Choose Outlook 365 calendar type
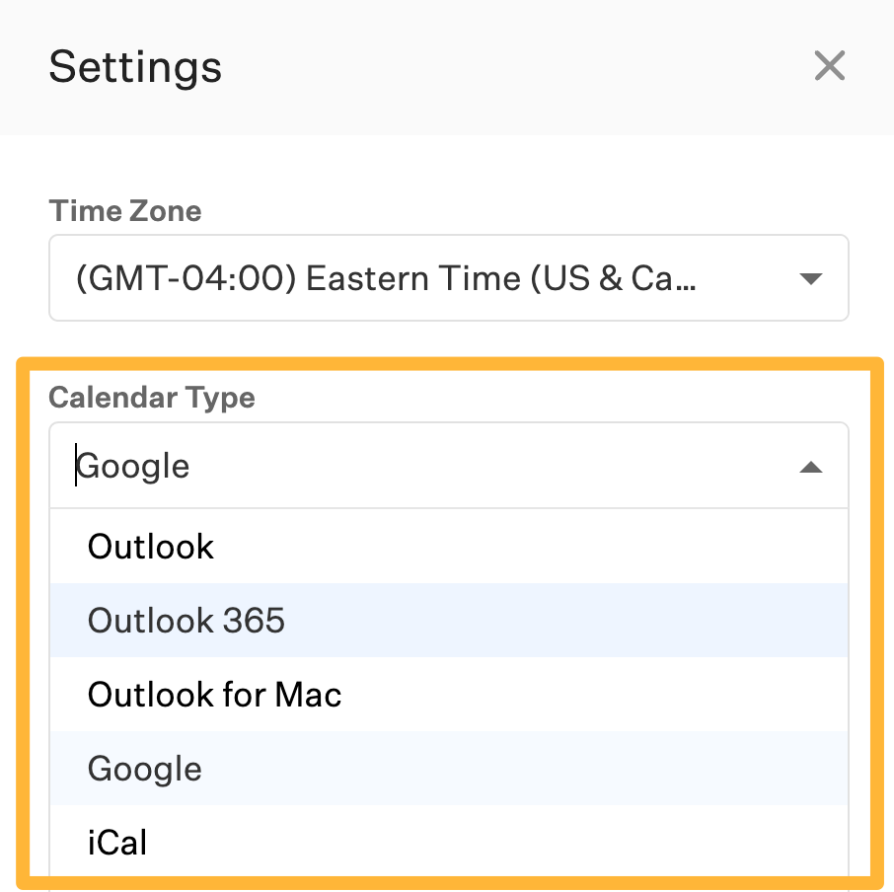 tap(186, 621)
